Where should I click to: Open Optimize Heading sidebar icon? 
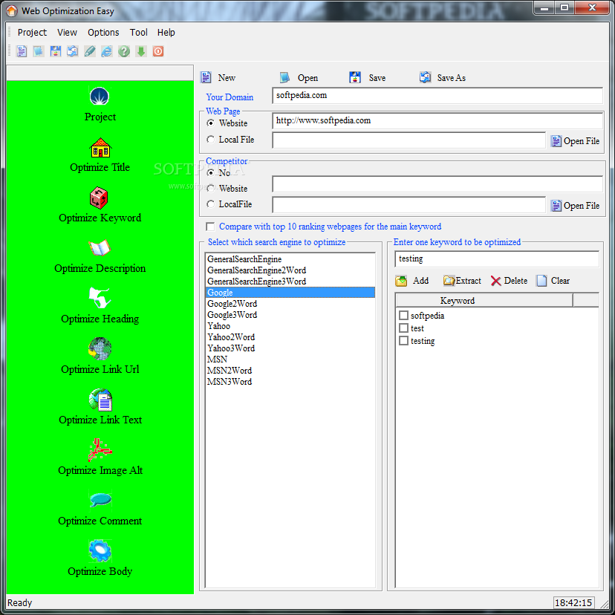tap(100, 298)
